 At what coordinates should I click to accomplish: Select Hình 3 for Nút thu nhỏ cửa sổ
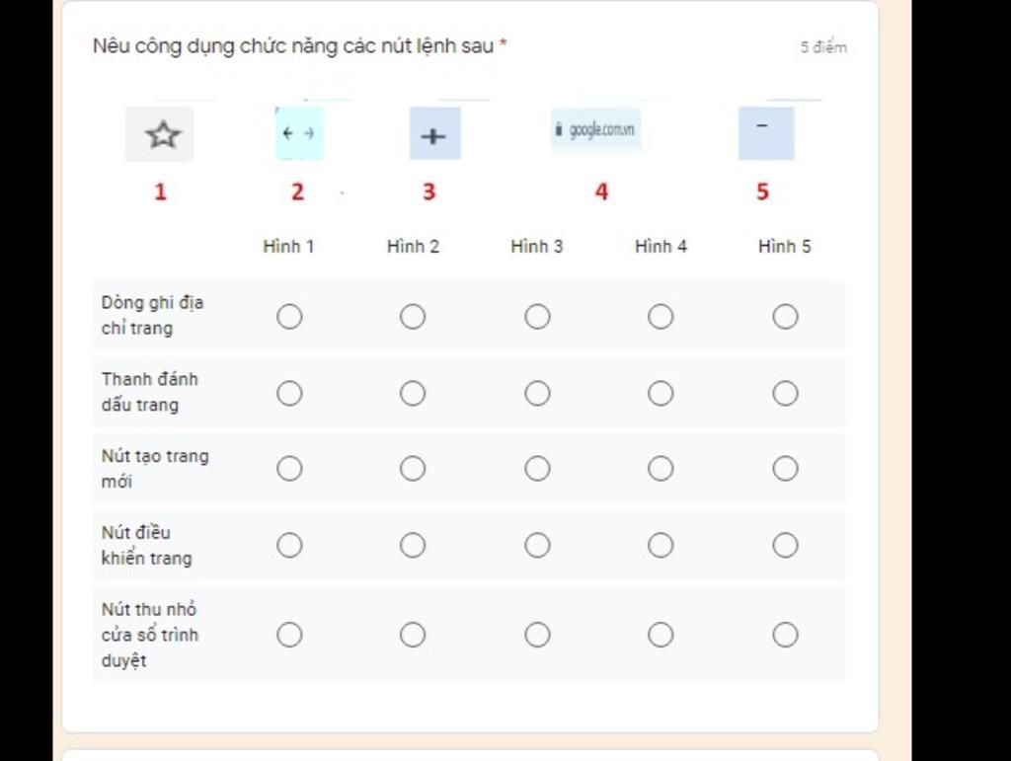[x=537, y=635]
